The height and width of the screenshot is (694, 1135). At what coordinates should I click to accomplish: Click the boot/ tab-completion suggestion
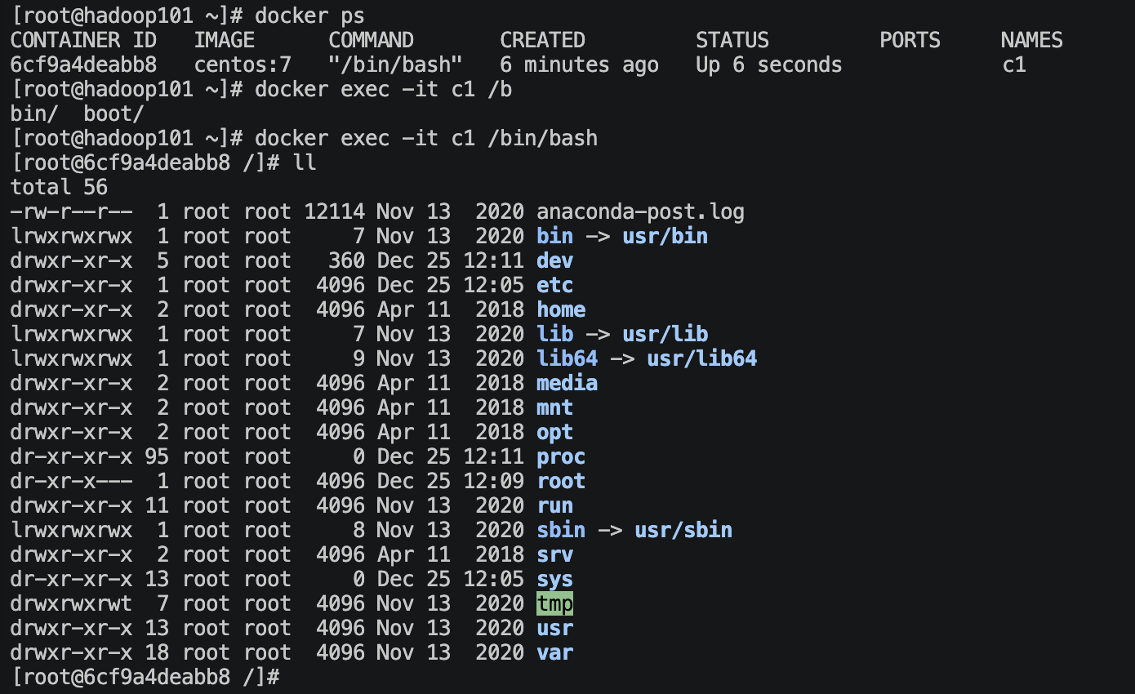pos(113,114)
